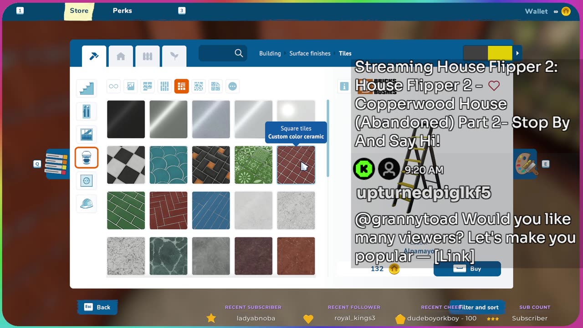Viewport: 583px width, 328px height.
Task: Select the hard hat category icon
Action: click(x=87, y=204)
